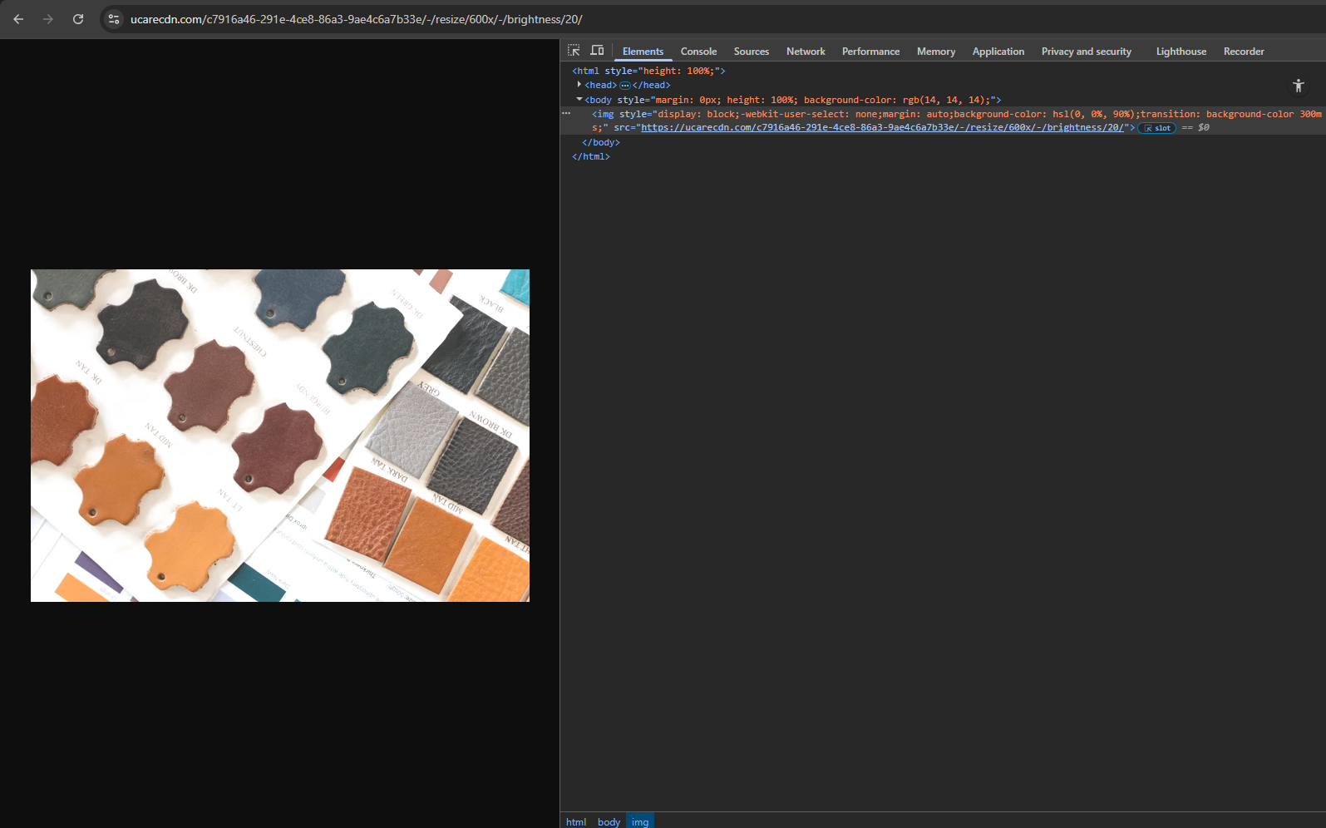Toggle the device toolbar emulation
1326x828 pixels.
(x=597, y=51)
